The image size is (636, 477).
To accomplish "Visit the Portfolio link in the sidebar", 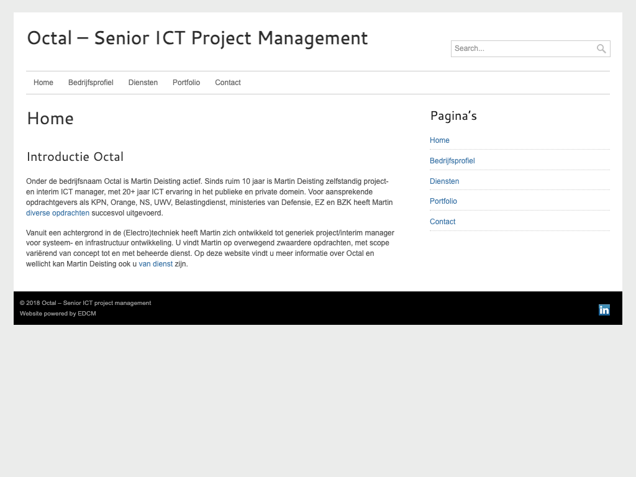I will click(443, 201).
